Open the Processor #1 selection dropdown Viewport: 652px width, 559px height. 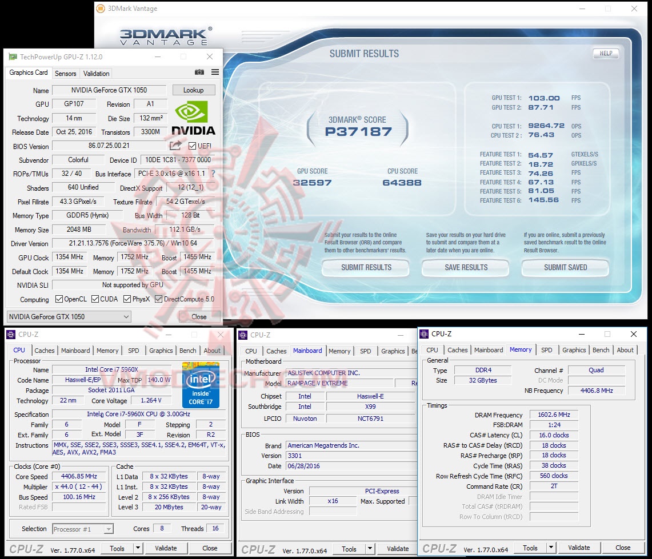point(109,529)
